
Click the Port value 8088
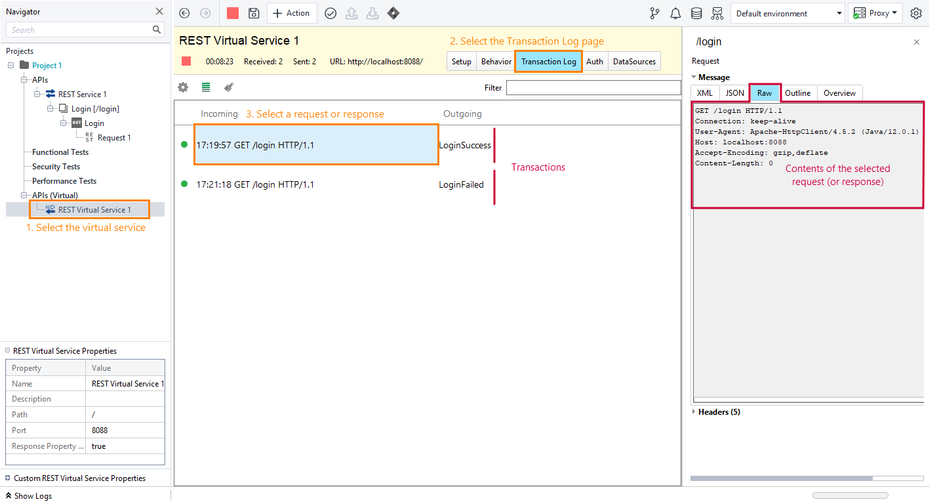pyautogui.click(x=125, y=430)
